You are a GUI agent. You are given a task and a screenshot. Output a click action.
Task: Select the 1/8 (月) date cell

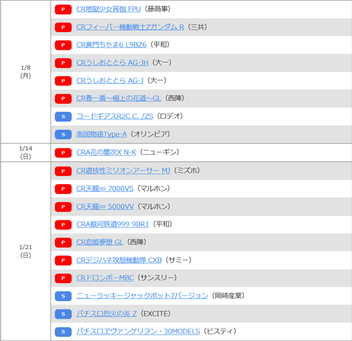tap(26, 71)
